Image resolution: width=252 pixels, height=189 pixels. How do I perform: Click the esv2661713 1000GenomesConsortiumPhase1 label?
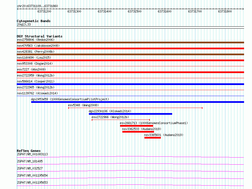click(154, 123)
